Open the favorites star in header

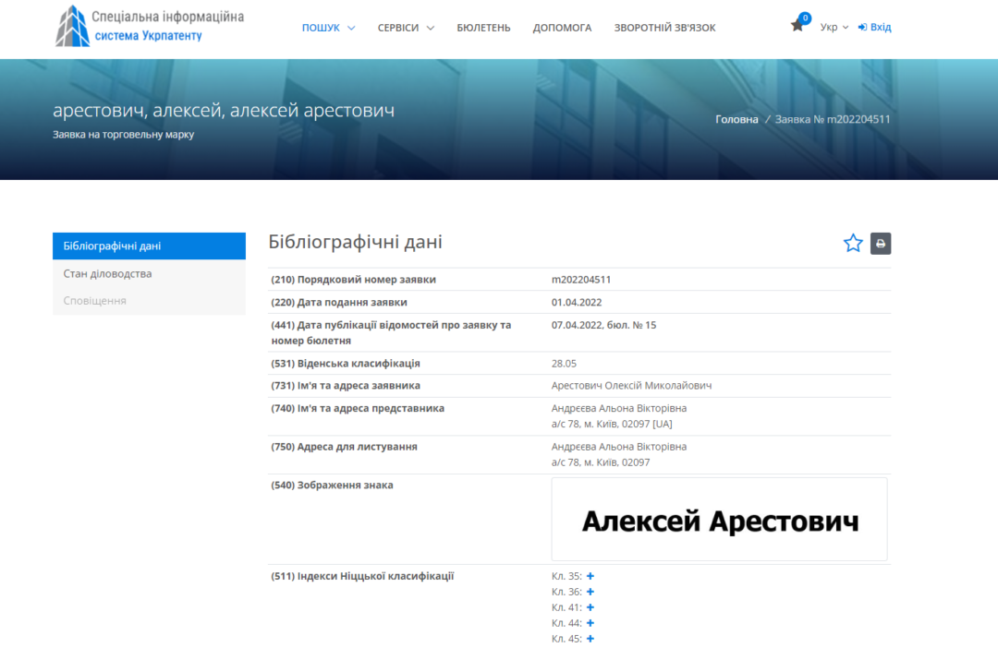tap(797, 26)
